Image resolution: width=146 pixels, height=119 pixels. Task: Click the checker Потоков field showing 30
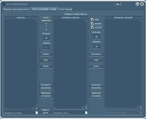(x=96, y=37)
